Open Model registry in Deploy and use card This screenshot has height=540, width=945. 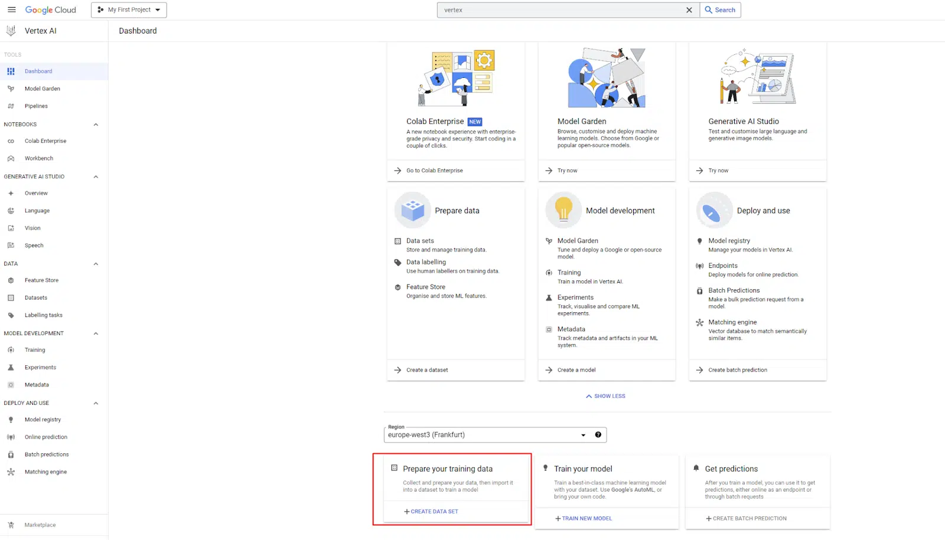pos(729,241)
